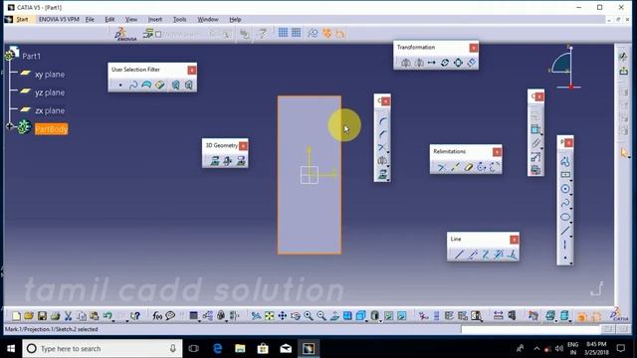Close the Relimitations toolbar

(x=497, y=152)
